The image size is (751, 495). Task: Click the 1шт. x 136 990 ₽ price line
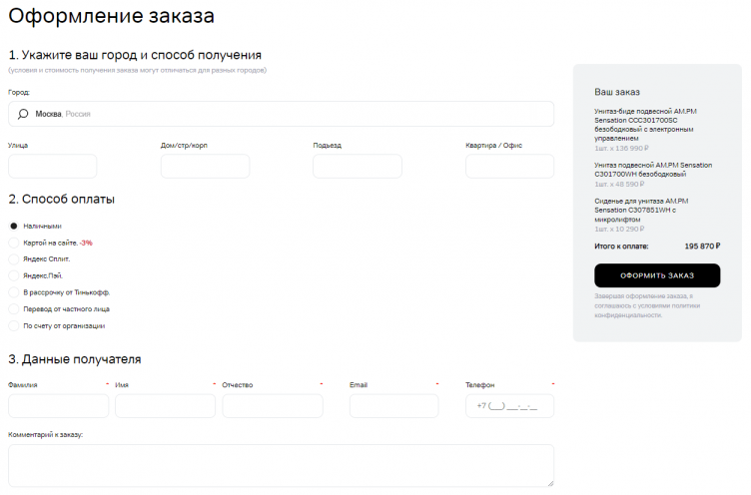coord(622,148)
